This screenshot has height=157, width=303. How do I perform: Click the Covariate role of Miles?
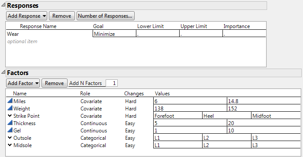(91, 101)
